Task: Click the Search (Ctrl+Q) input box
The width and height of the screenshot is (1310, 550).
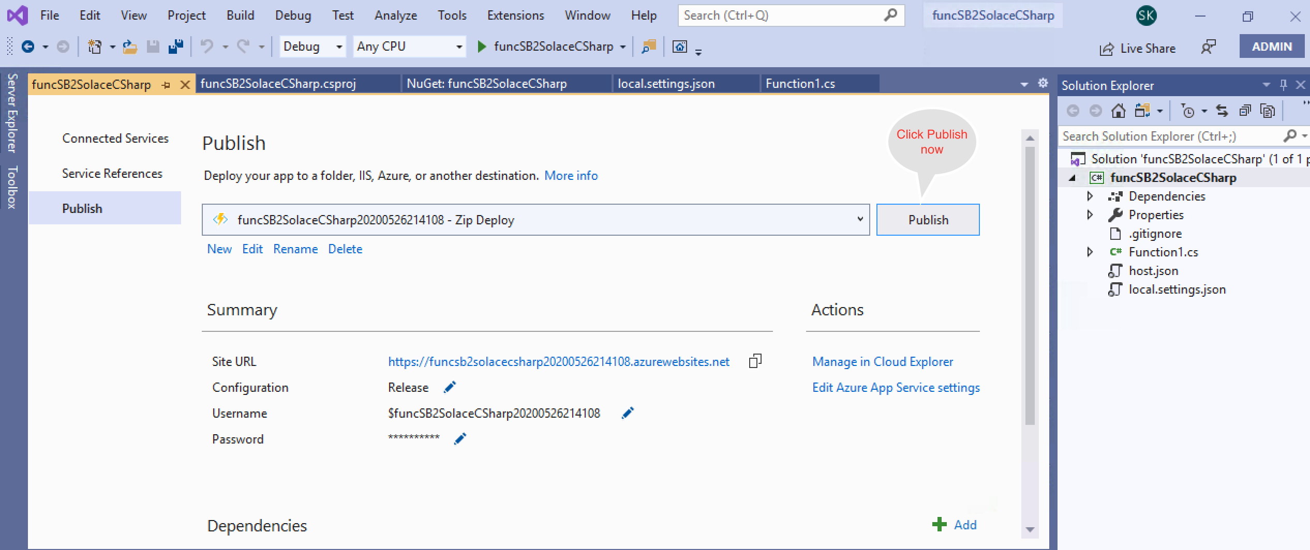Action: pyautogui.click(x=781, y=16)
